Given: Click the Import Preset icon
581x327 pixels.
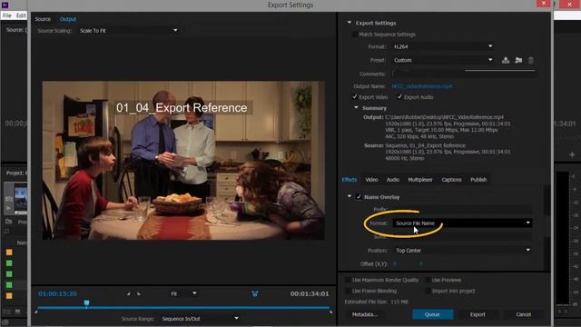Looking at the screenshot, I should click(x=518, y=60).
